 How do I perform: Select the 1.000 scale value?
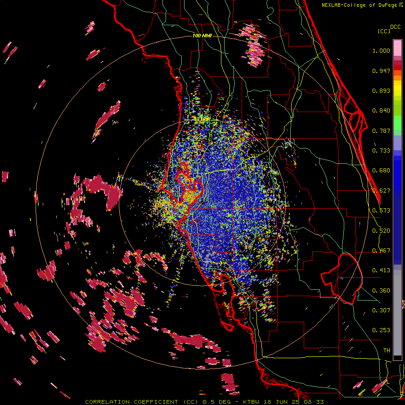click(x=381, y=50)
